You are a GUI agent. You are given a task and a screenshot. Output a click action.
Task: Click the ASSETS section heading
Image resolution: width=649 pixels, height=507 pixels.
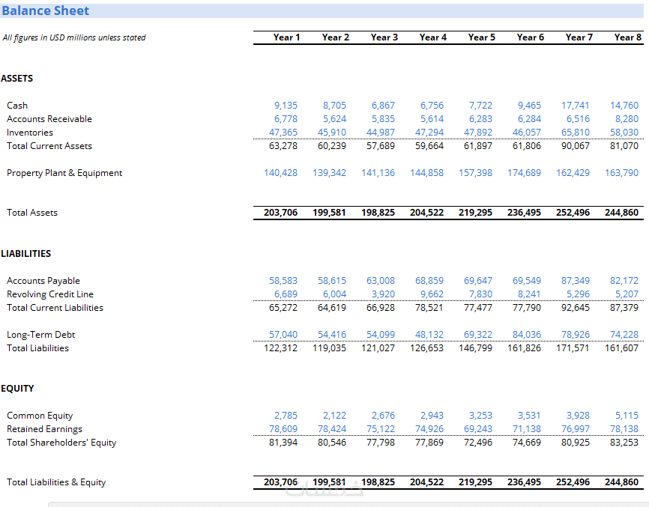pos(17,78)
